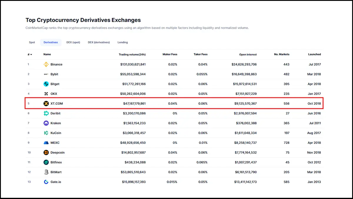Click the Kraken logo icon
353x199 pixels.
46,123
